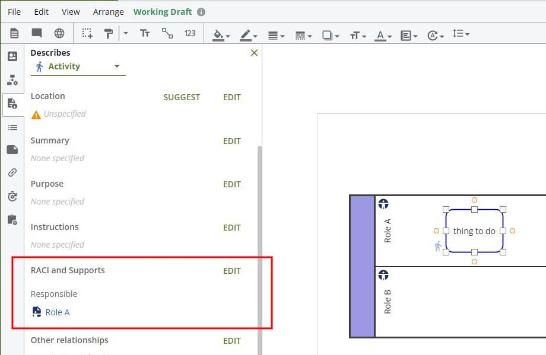This screenshot has width=546, height=355.
Task: Open the Role A link under Responsible
Action: point(57,312)
